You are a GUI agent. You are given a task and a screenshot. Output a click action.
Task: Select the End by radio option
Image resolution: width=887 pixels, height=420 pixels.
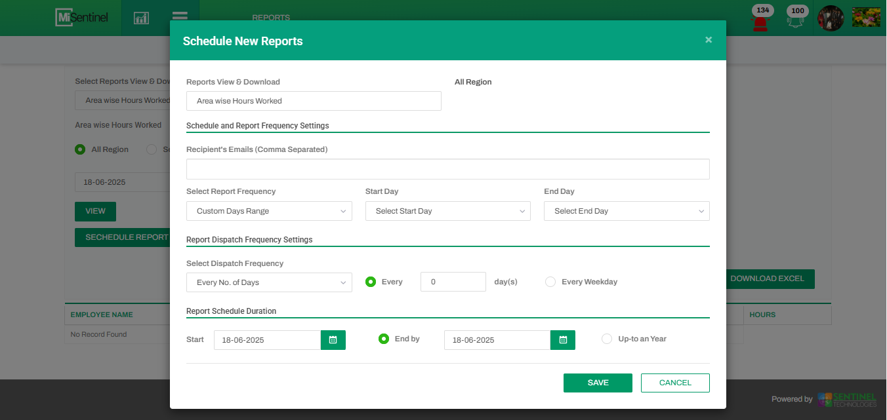click(384, 339)
